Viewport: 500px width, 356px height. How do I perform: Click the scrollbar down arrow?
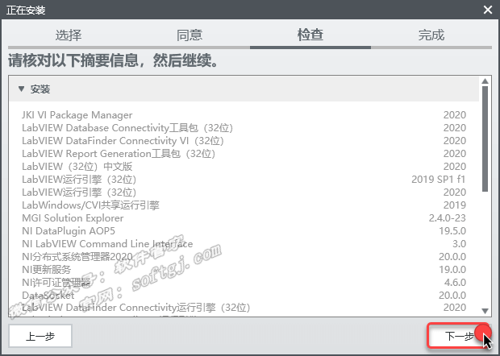(x=485, y=311)
